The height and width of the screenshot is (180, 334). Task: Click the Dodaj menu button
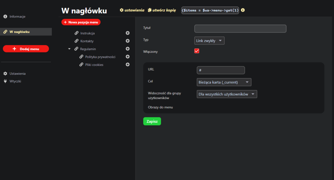pyautogui.click(x=26, y=49)
